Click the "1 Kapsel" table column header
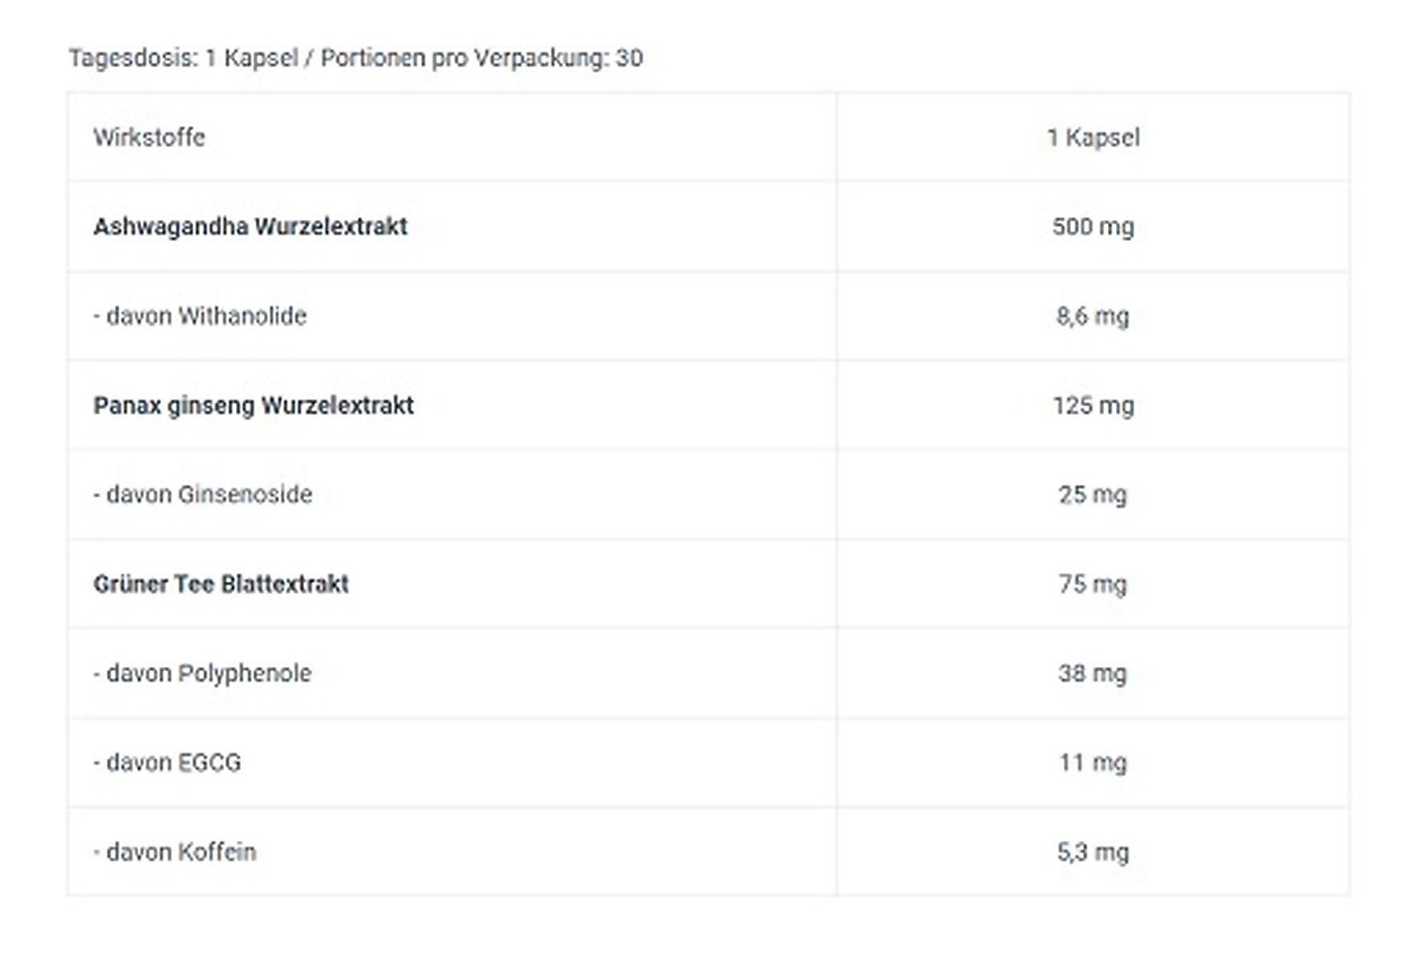 [1093, 137]
